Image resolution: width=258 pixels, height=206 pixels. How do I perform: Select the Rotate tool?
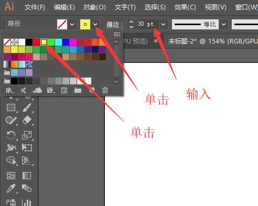(x=11, y=135)
